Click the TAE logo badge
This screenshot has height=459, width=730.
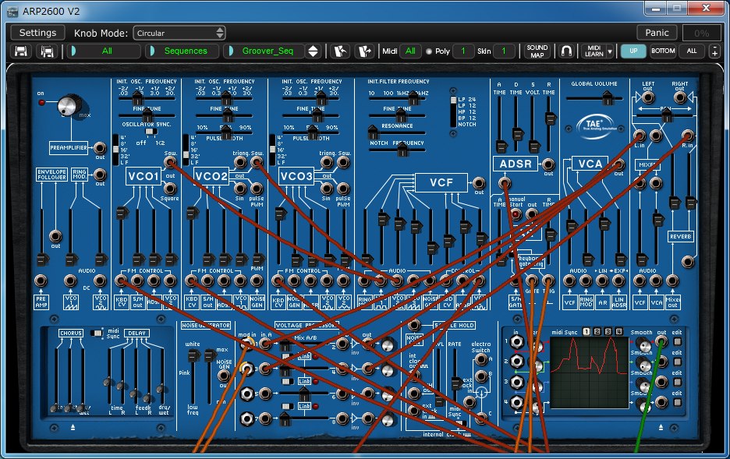coord(594,125)
